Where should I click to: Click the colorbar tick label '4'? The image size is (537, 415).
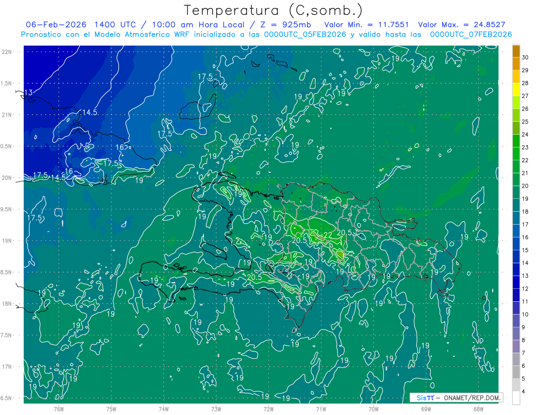[524, 392]
